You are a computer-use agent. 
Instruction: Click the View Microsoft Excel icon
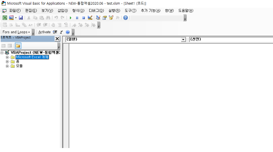pyautogui.click(x=5, y=18)
